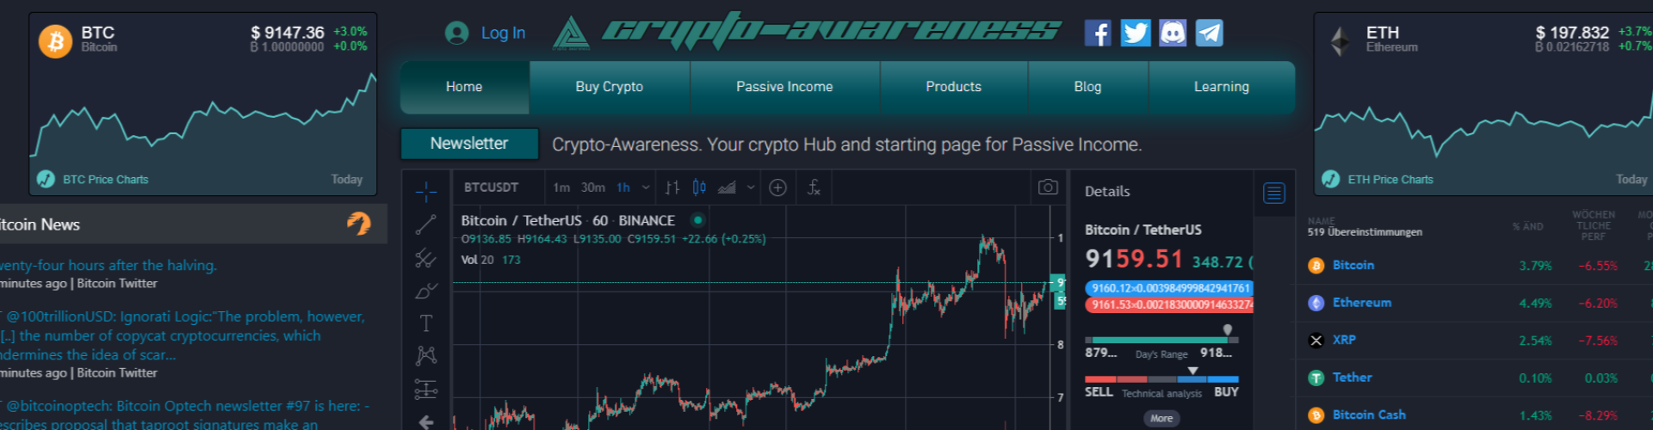This screenshot has height=430, width=1653.
Task: Click the Newsletter button
Action: click(x=469, y=144)
